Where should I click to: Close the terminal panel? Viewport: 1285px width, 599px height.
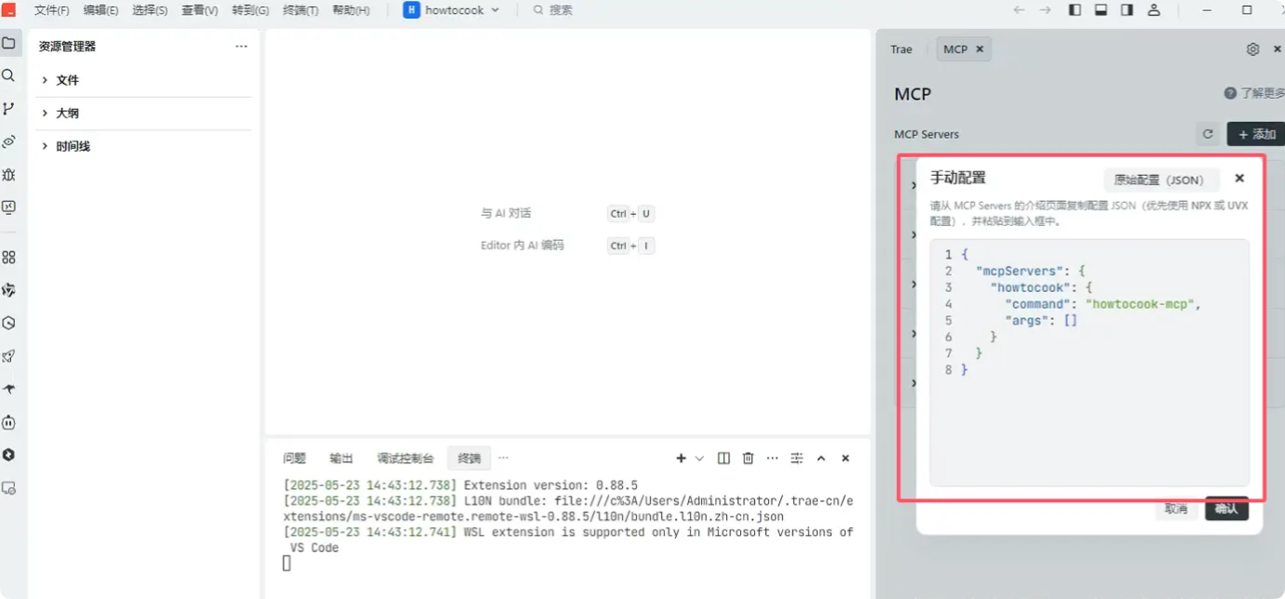point(845,459)
